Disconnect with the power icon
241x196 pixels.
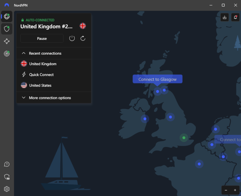point(72,38)
